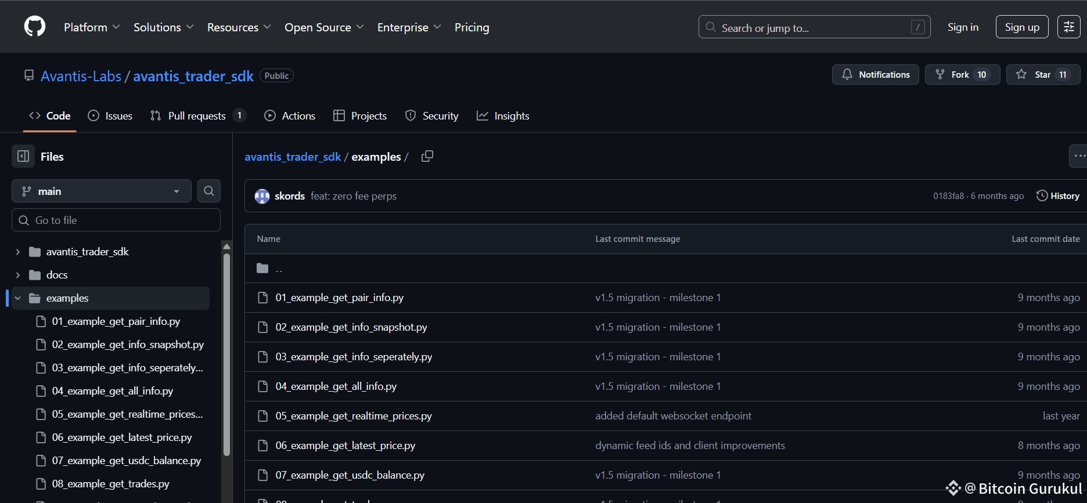Switch to the Pull requests tab

[x=197, y=116]
